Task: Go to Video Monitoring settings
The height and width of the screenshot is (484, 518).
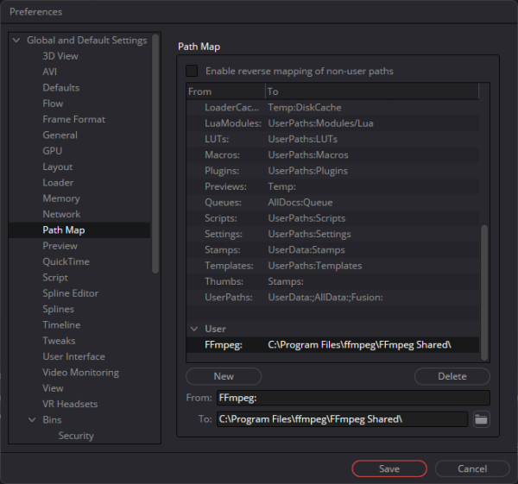Action: [80, 373]
